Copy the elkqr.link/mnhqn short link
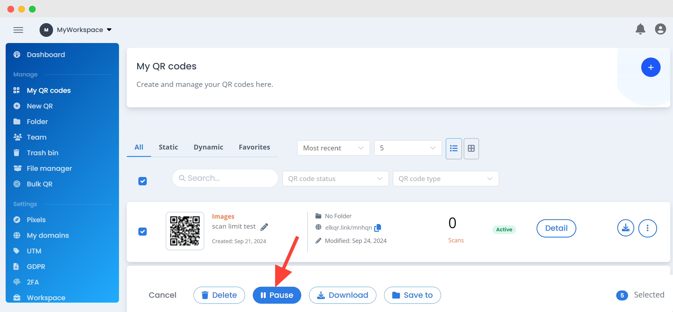673x312 pixels. [378, 228]
